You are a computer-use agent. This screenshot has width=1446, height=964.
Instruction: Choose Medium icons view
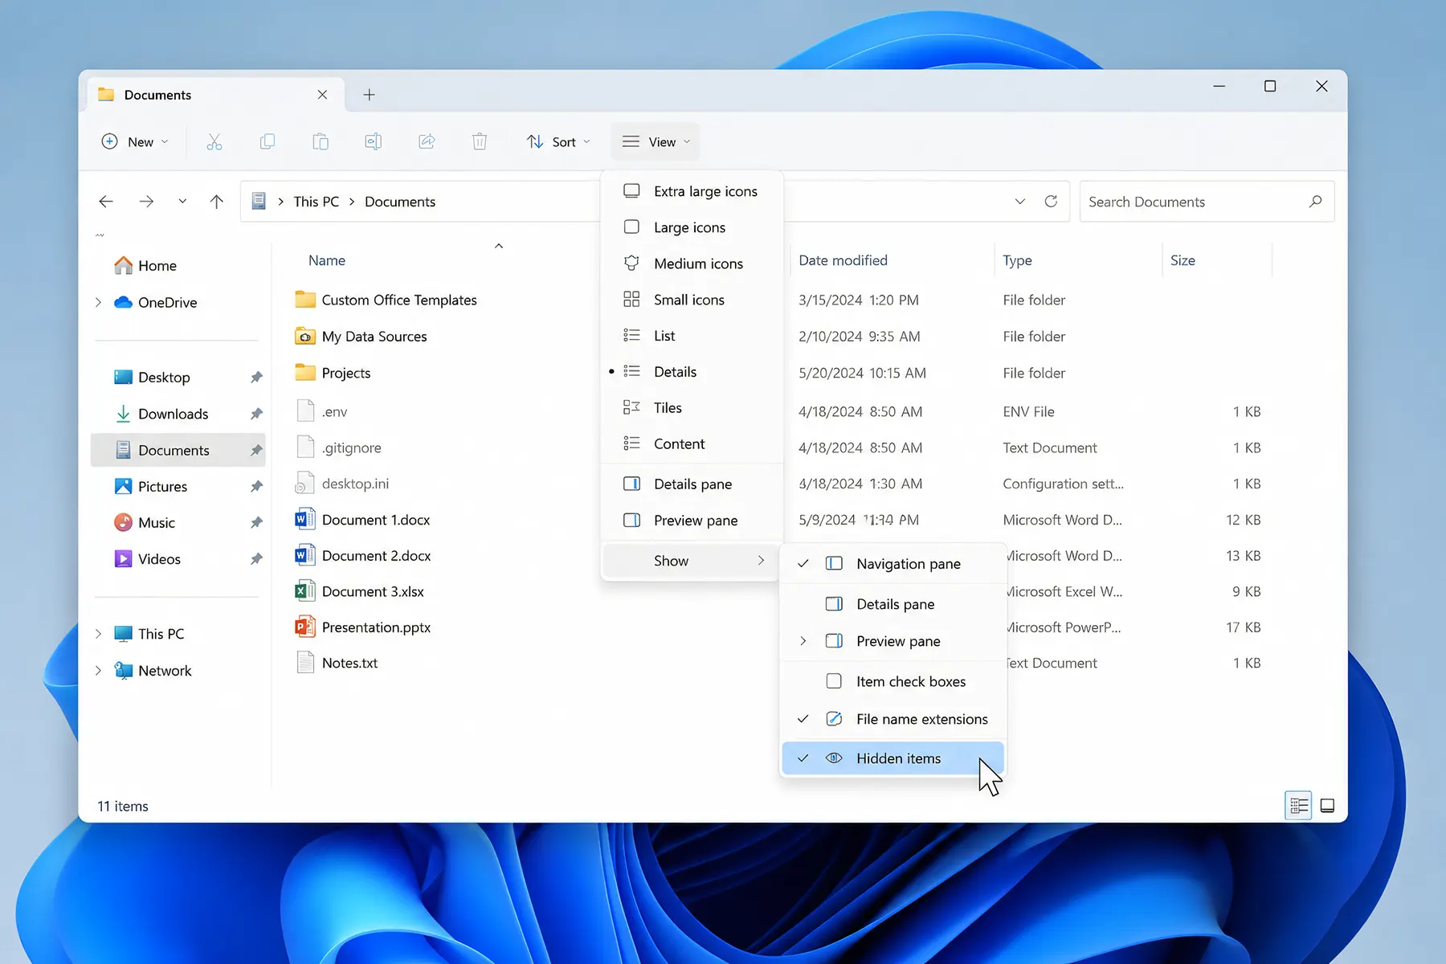click(x=692, y=263)
